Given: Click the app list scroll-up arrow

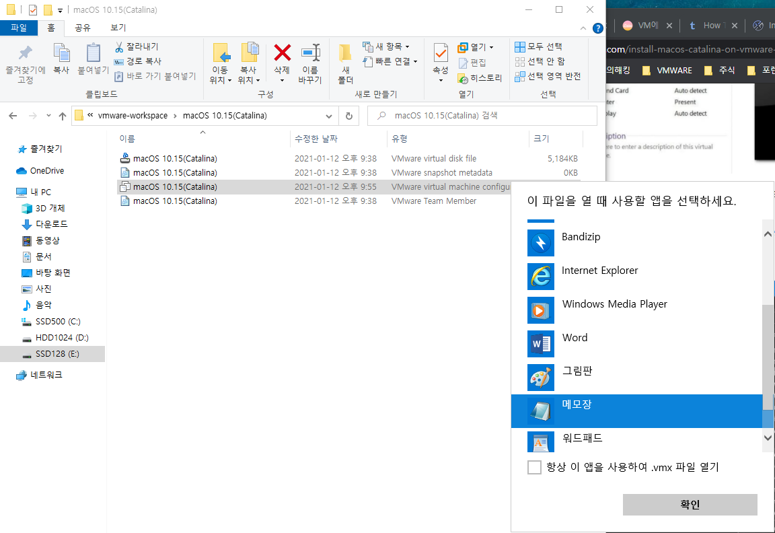Looking at the screenshot, I should tap(768, 234).
